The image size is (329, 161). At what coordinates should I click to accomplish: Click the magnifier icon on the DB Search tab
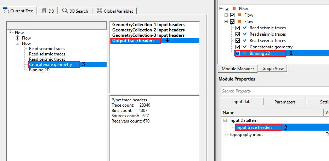point(65,11)
